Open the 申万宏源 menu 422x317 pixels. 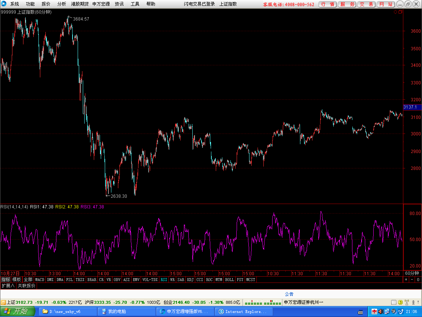pos(101,4)
